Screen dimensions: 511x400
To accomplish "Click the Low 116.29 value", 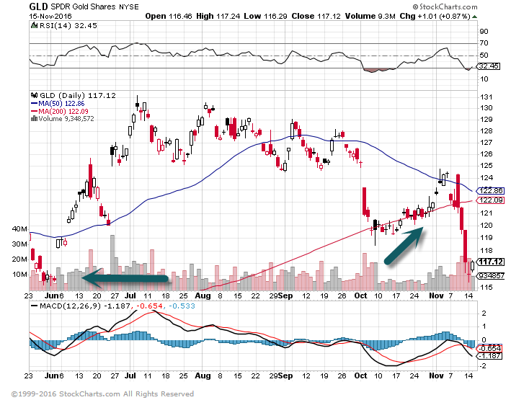I will point(265,16).
